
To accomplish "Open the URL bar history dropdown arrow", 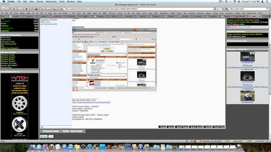I will [x=221, y=9].
